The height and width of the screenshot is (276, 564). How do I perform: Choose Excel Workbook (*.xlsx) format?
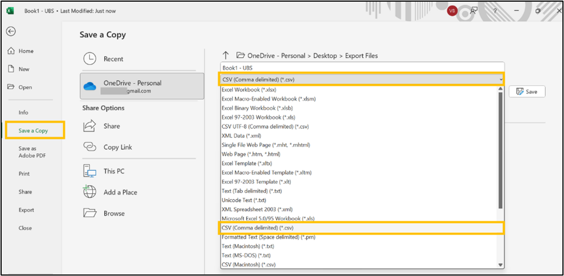(x=359, y=90)
